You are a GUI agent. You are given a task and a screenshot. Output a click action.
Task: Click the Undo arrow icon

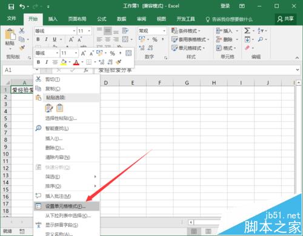point(22,7)
